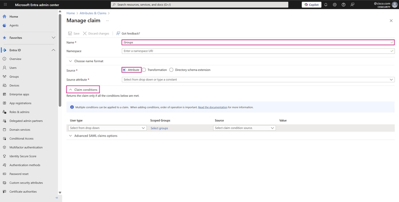
Task: Open the notifications bell icon
Action: pos(326,4)
